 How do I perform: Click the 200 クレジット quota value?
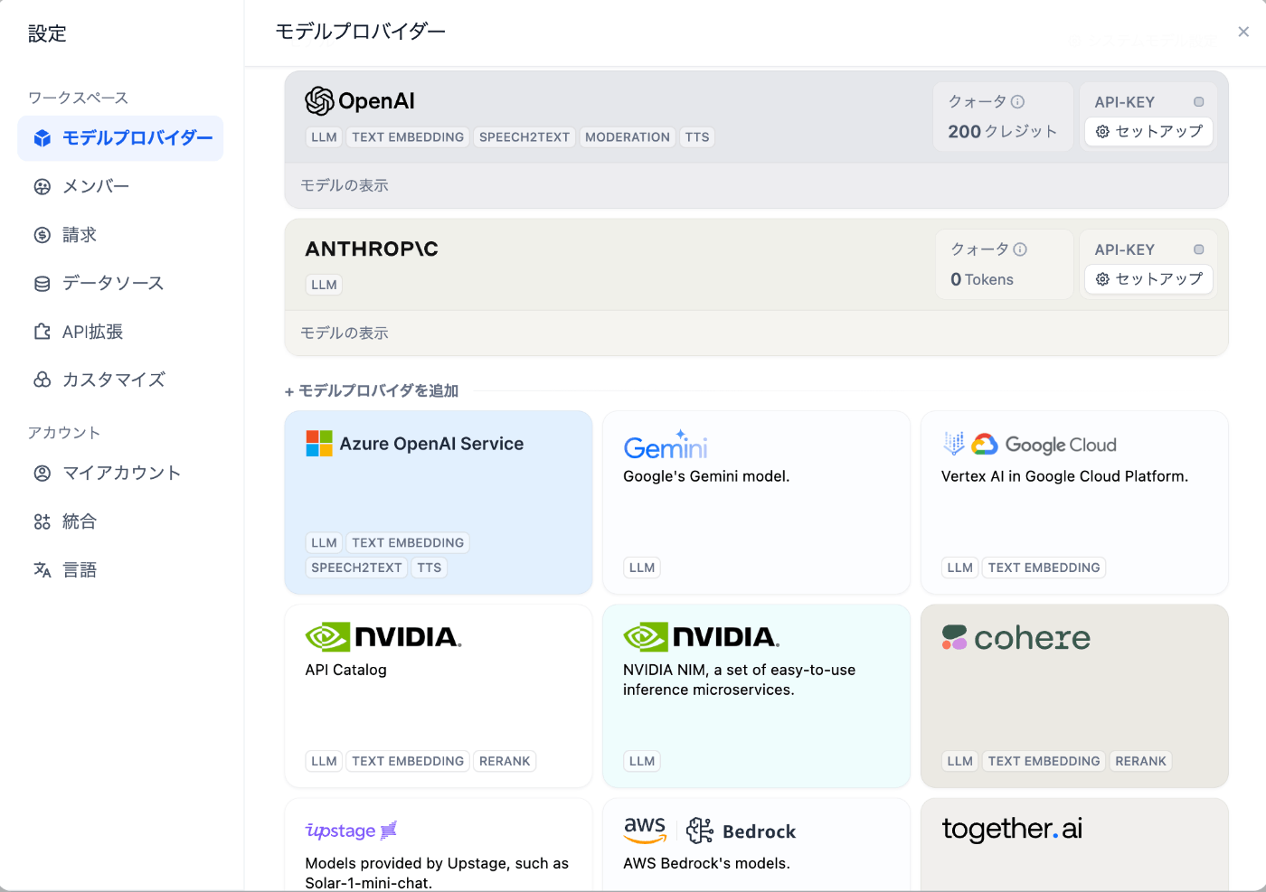(x=1002, y=132)
